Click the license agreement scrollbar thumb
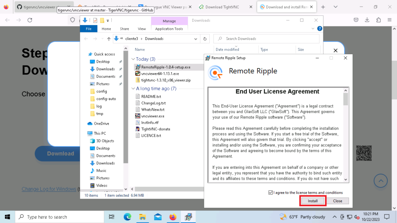 (x=345, y=99)
